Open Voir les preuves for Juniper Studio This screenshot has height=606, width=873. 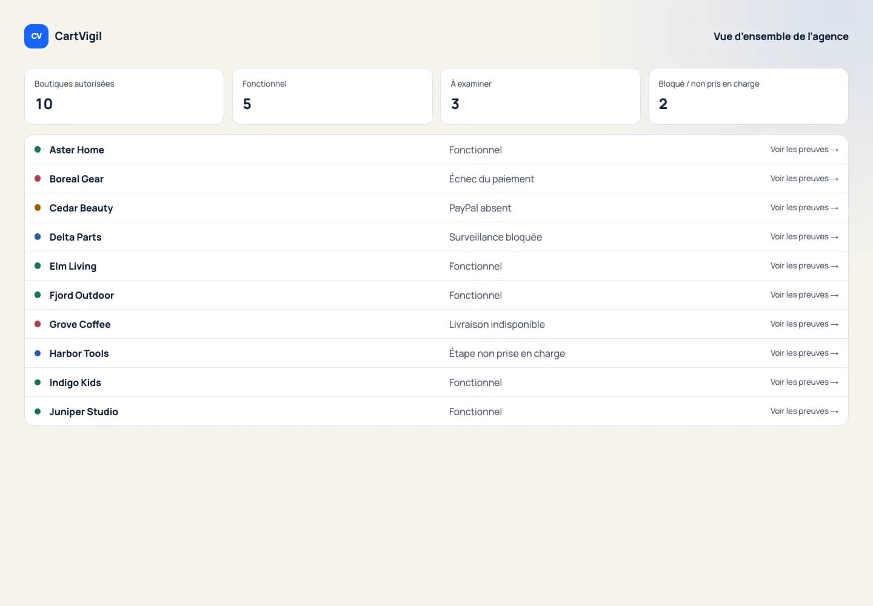(x=804, y=411)
